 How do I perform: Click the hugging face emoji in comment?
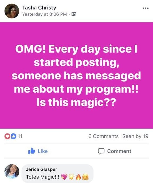85,177
